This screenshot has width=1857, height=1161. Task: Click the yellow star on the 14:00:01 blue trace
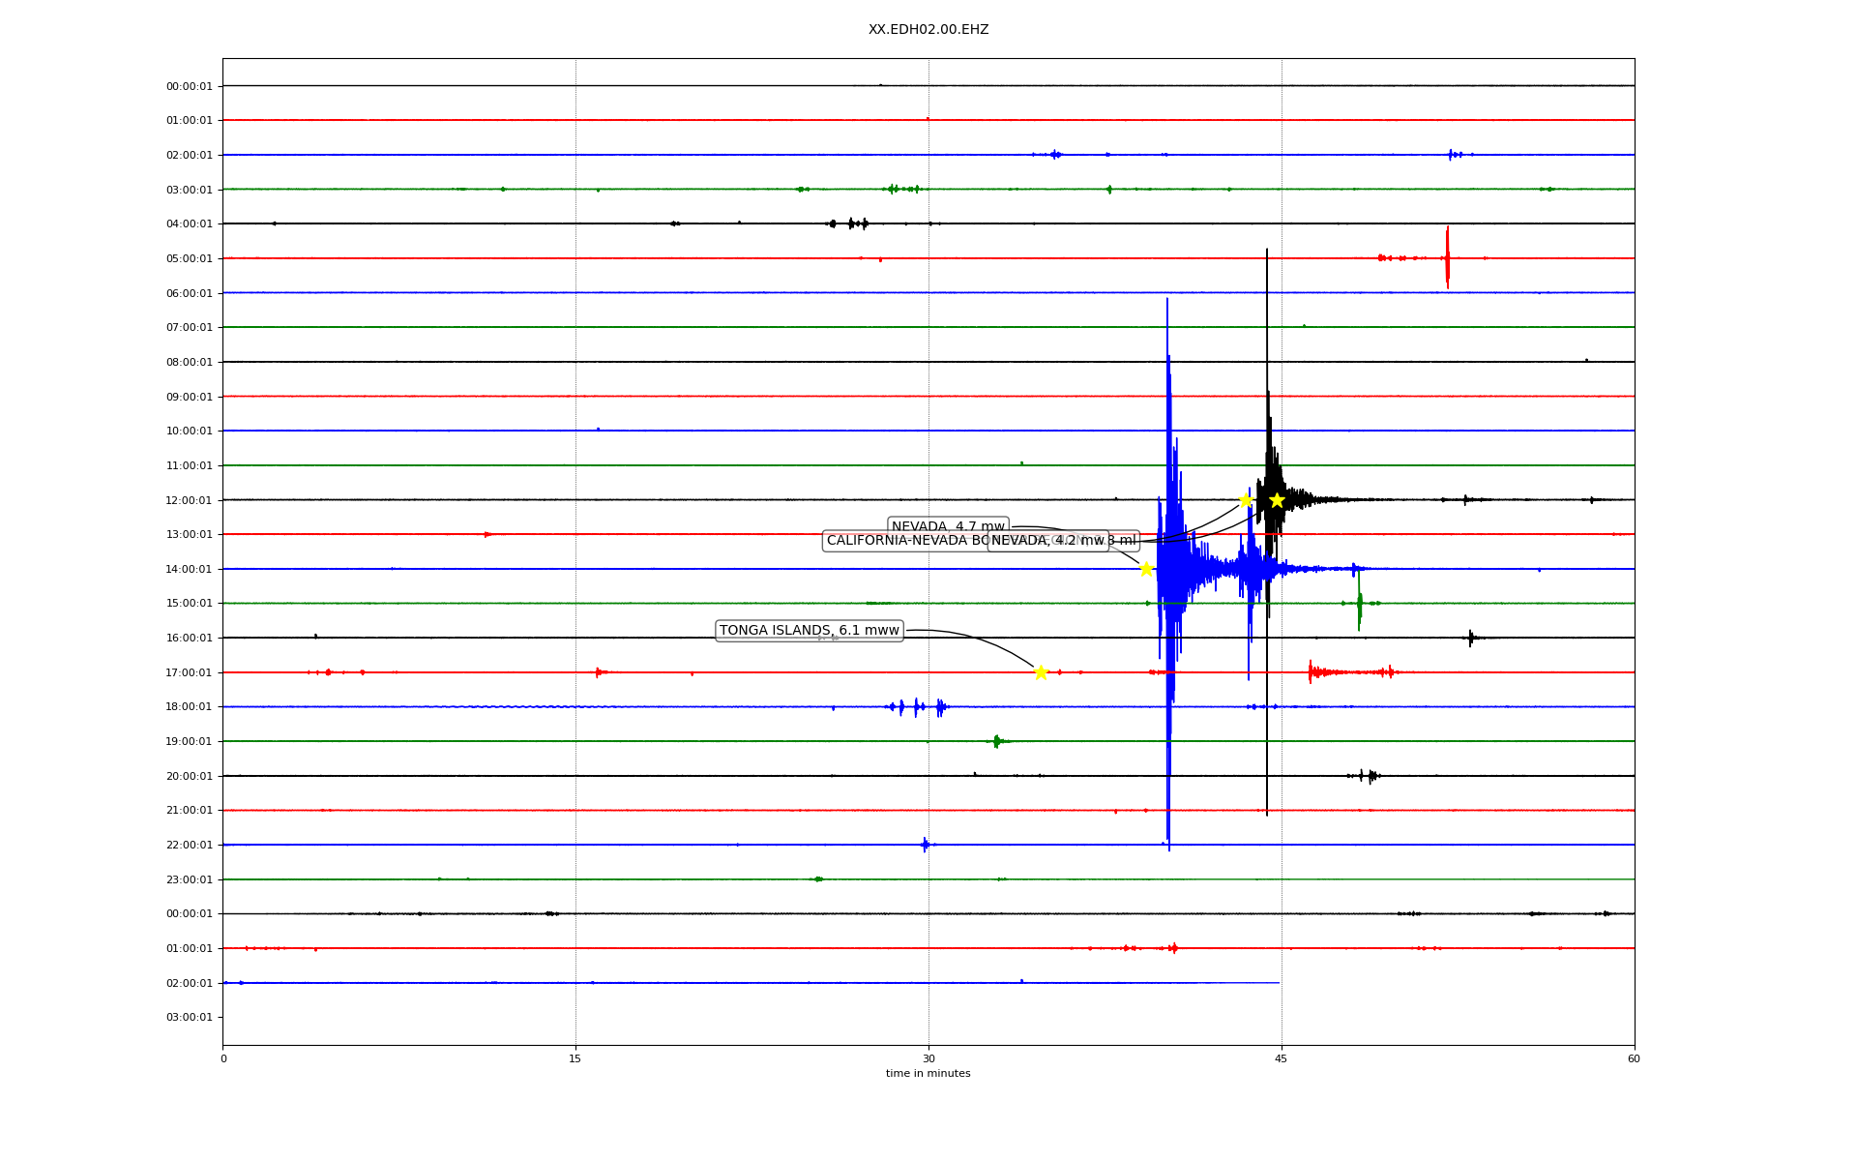click(x=1146, y=569)
